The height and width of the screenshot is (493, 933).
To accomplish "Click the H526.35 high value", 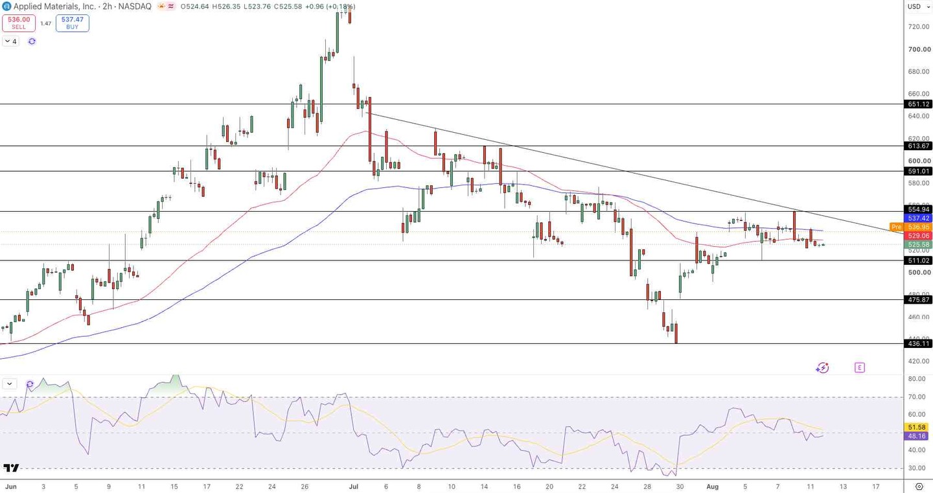I will coord(227,6).
